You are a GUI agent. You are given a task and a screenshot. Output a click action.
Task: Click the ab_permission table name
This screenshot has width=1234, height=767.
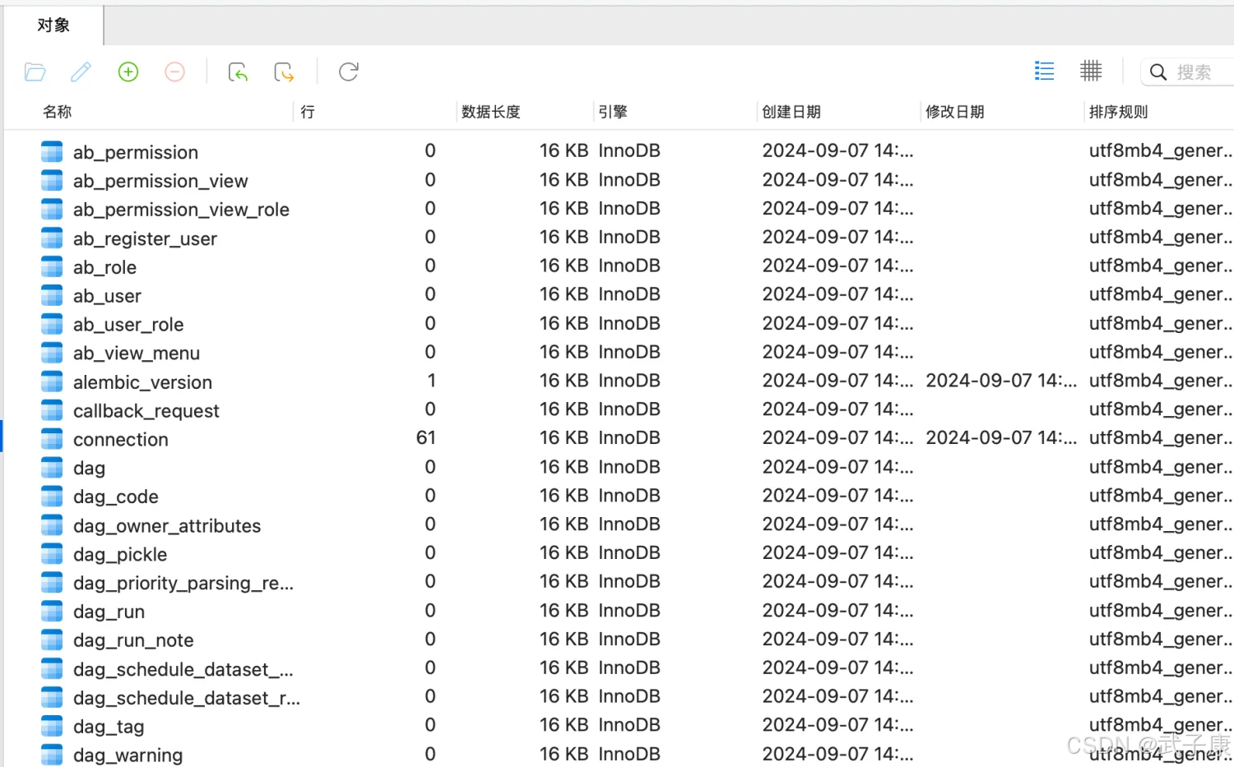point(136,152)
